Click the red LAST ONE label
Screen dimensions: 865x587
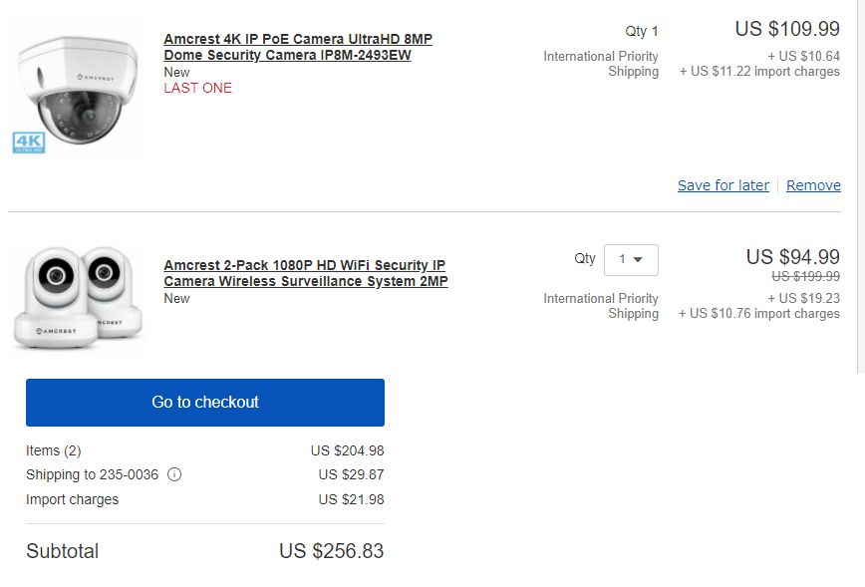click(197, 88)
